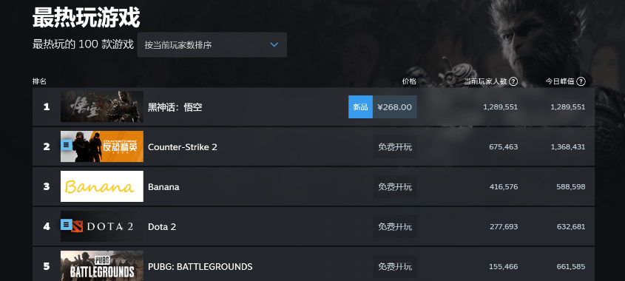Open the PUBG BATTLEGROUNDS thumbnail image
This screenshot has width=625, height=281.
[x=102, y=266]
